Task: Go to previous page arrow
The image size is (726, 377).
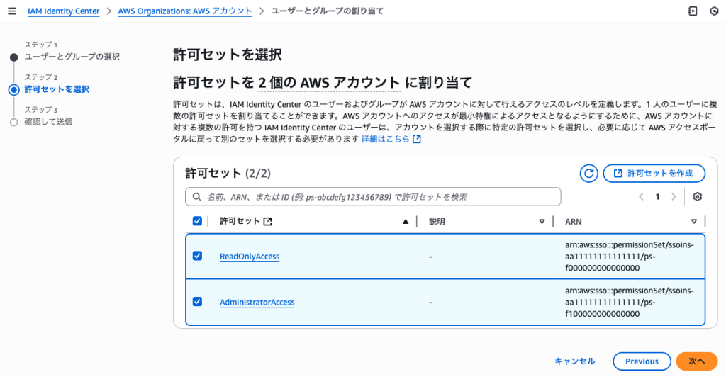Action: coord(641,196)
